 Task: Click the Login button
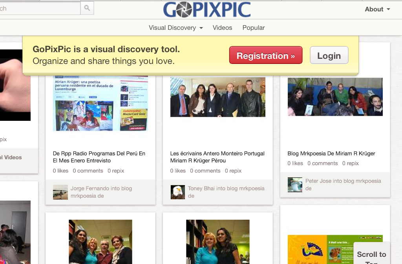[x=329, y=55]
